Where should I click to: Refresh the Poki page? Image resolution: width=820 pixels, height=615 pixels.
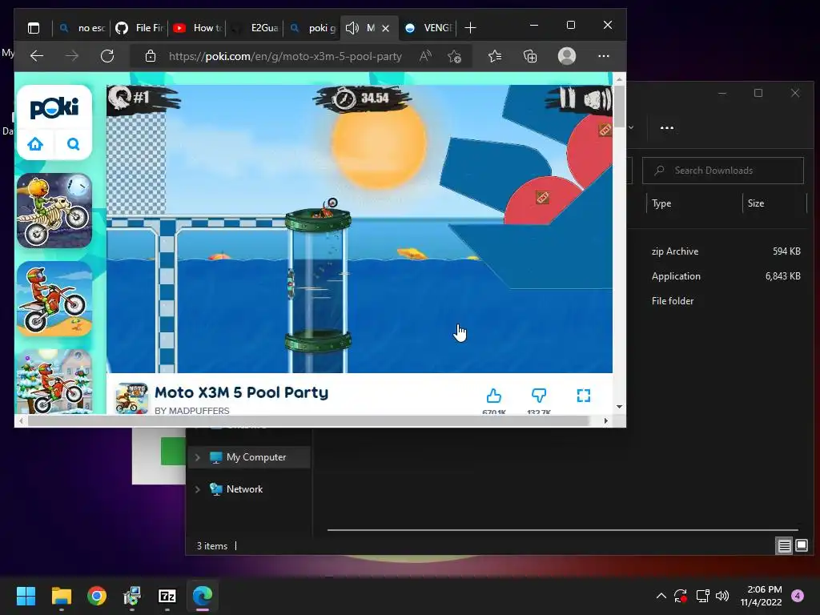(x=107, y=56)
